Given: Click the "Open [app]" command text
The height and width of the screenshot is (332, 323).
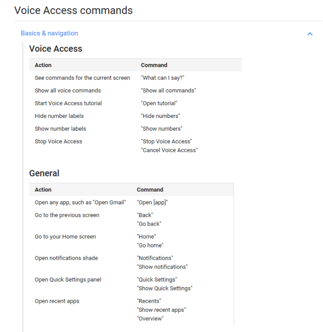Looking at the screenshot, I should [x=152, y=202].
